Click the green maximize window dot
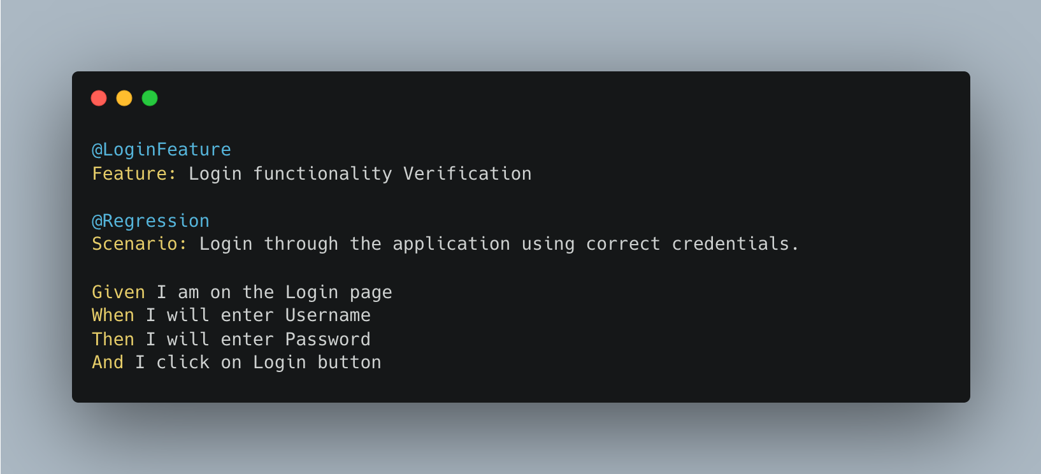Screen dimensions: 1041x474 pyautogui.click(x=150, y=98)
